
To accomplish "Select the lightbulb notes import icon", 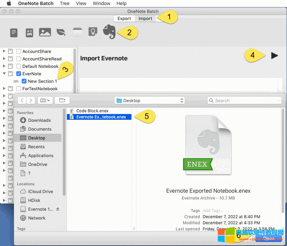I will coord(93,32).
